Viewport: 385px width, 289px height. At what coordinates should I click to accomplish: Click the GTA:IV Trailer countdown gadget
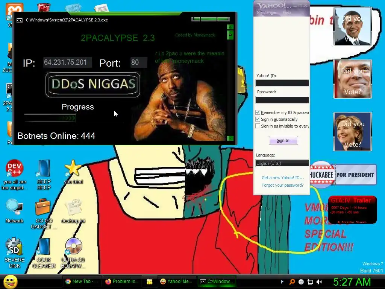pos(353,210)
